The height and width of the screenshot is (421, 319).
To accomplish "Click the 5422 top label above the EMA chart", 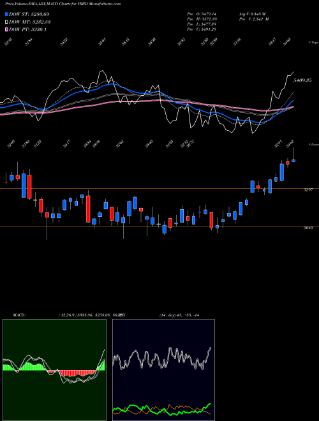I will point(64,42).
